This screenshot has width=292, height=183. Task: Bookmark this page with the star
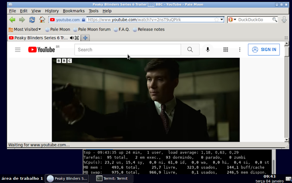coord(216,20)
